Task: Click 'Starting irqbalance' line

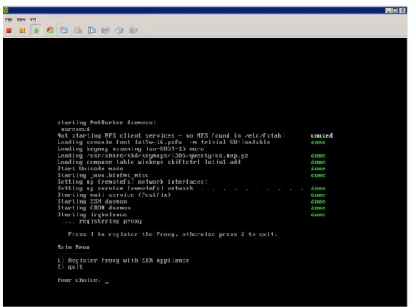Action: pyautogui.click(x=92, y=214)
